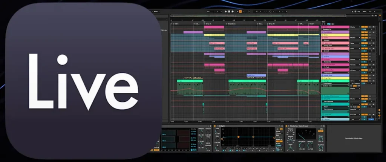This screenshot has height=162, width=386.
Task: Stop playback with the Stop button
Action: pyautogui.click(x=229, y=12)
